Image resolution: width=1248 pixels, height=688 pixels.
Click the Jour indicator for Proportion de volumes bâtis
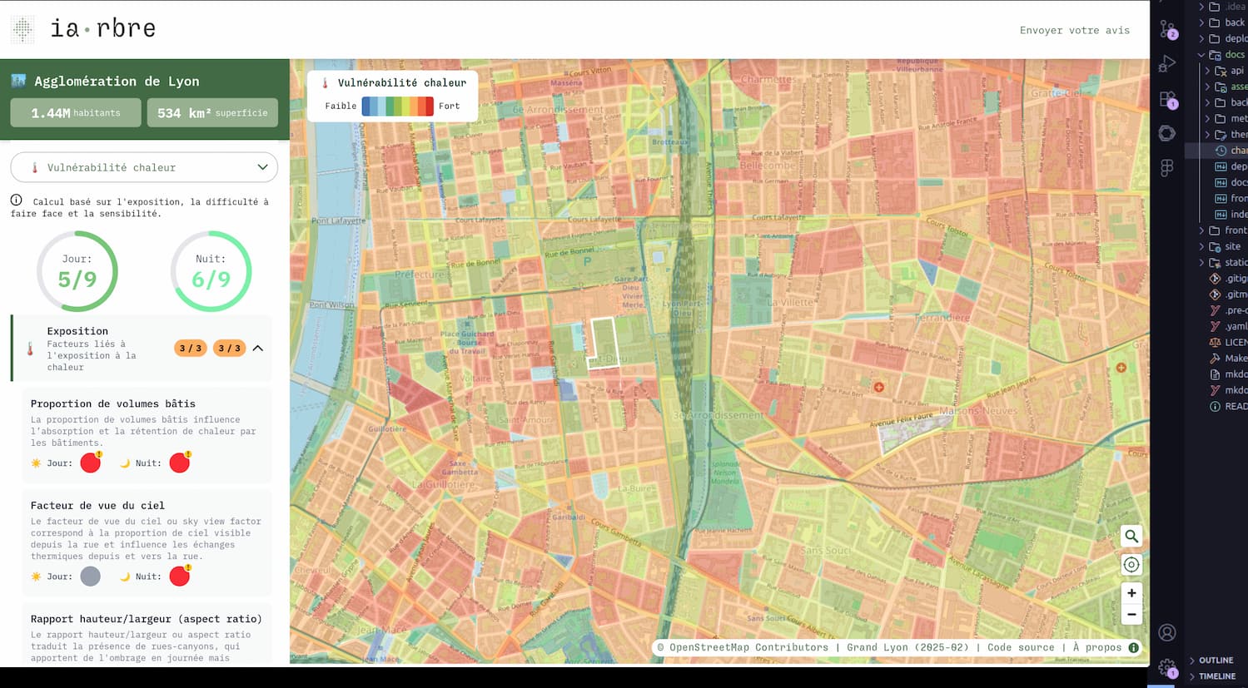[91, 463]
